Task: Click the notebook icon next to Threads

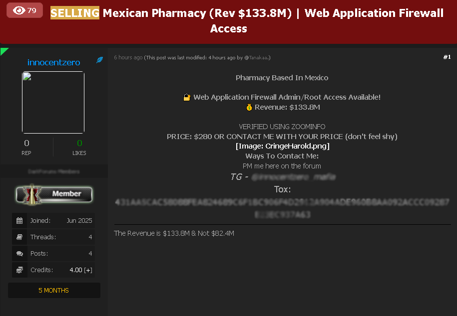Action: (x=19, y=237)
